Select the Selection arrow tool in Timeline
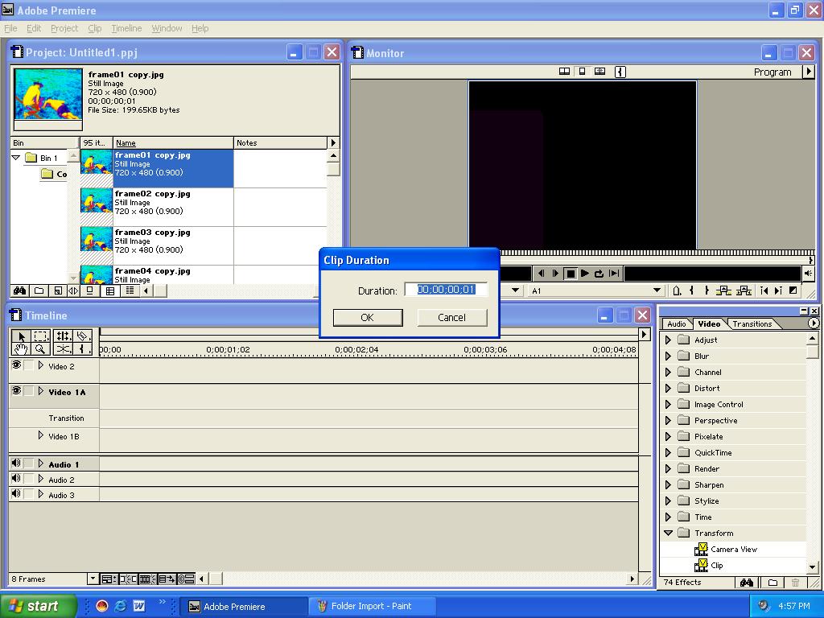This screenshot has height=618, width=824. coord(21,336)
